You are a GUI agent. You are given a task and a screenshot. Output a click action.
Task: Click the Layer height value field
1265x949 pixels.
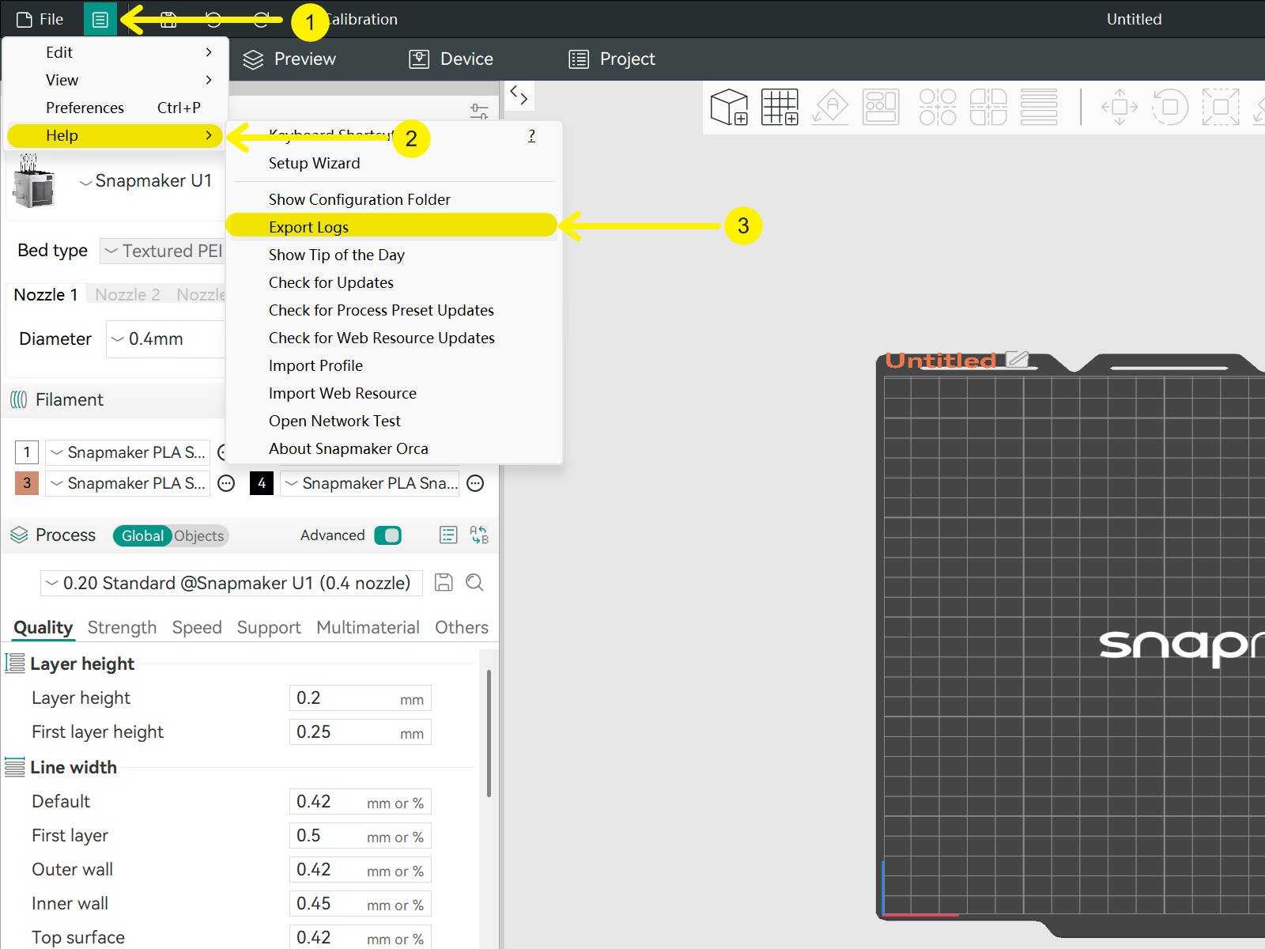(360, 698)
